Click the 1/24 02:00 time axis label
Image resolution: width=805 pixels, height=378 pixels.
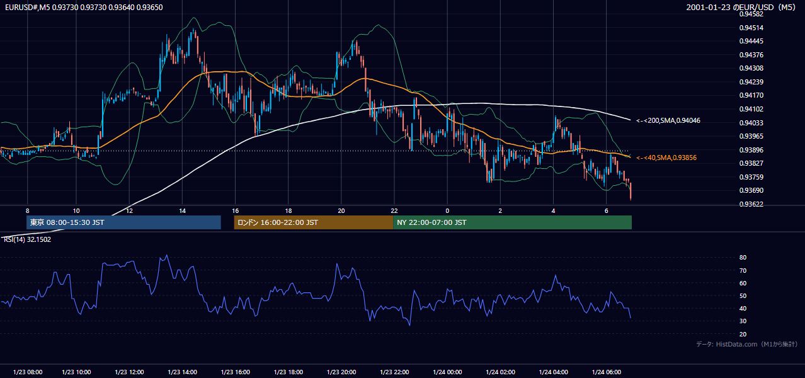500,372
